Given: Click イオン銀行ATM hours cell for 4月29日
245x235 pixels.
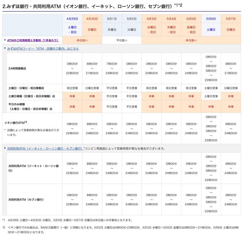Looking at the screenshot, I should coord(72,129).
